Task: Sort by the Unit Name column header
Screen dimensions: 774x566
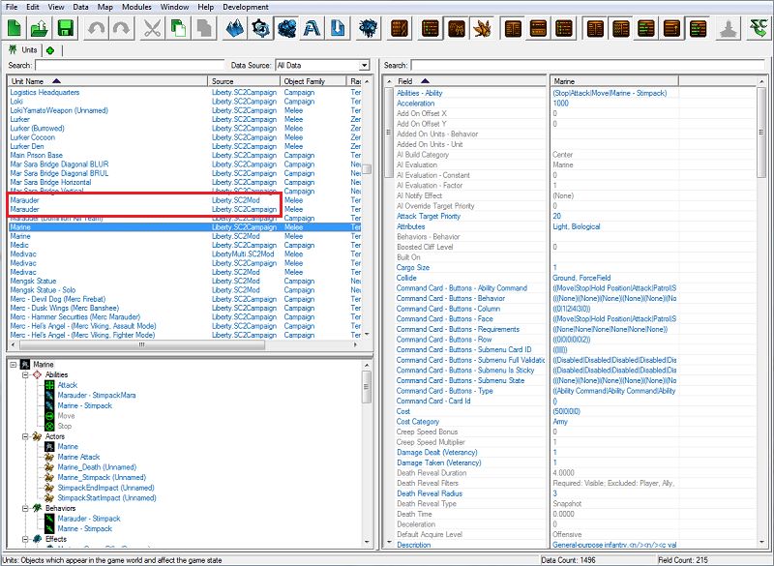Action: click(107, 81)
